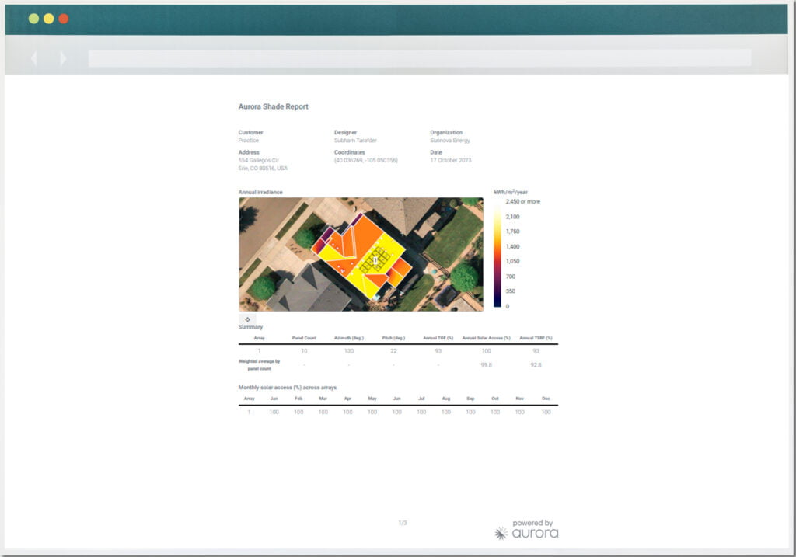Click the 'Jan' month column header
Viewport: 796px width, 557px height.
pos(274,399)
